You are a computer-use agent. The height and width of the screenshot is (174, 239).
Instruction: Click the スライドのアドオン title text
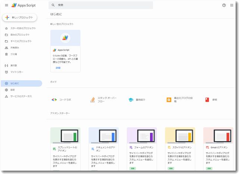[182, 148]
